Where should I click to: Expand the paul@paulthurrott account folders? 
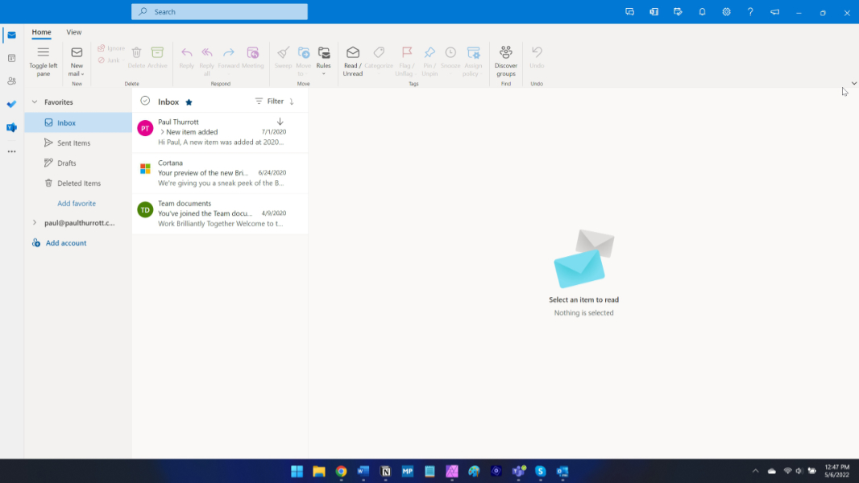[35, 223]
